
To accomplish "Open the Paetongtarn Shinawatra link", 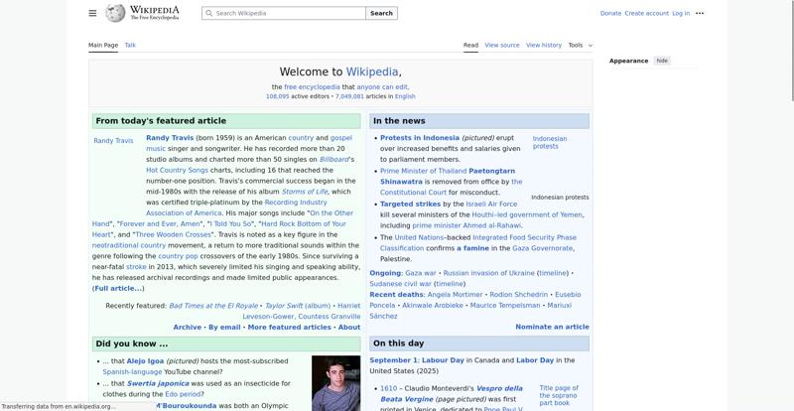I will tap(448, 177).
